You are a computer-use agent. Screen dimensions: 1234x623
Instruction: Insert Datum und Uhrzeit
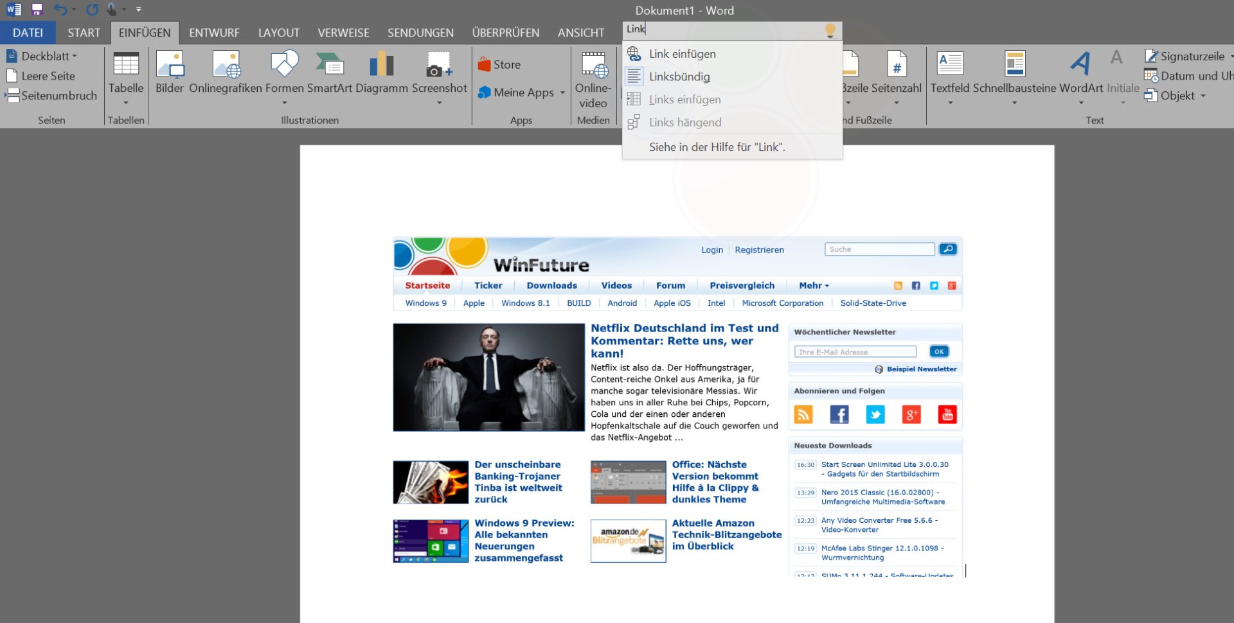[x=1189, y=76]
